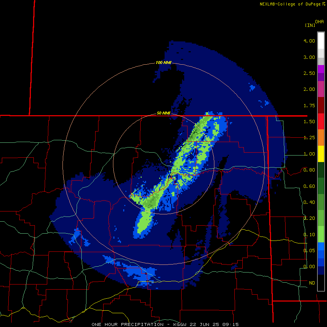Screen dimensions: 327x327
Task: Click the 0.05 legend value
Action: [309, 250]
